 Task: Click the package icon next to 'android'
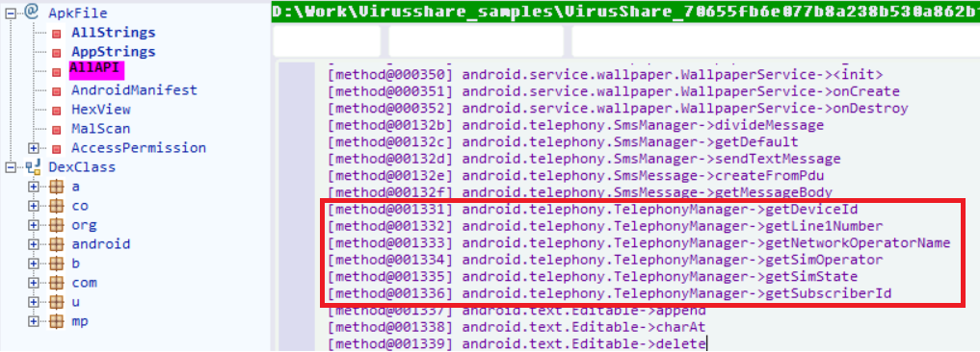coord(57,244)
